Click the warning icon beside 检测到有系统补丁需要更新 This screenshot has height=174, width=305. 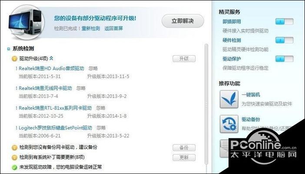point(14,158)
